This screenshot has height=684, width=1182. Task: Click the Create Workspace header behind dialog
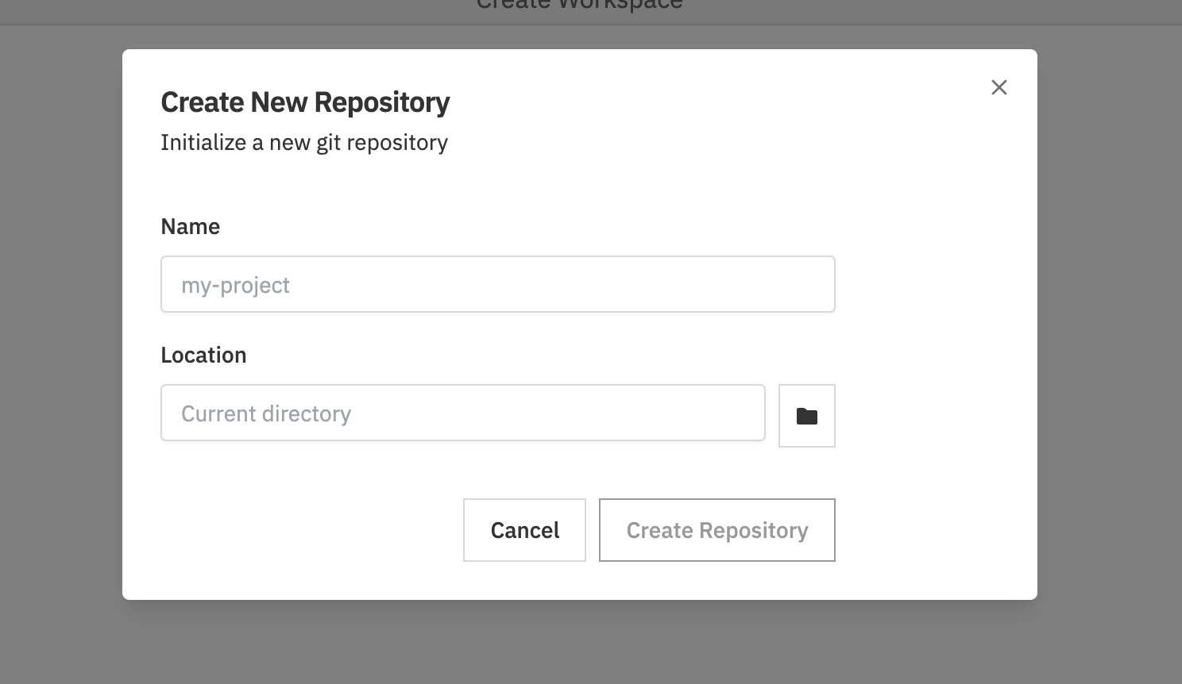(x=579, y=6)
